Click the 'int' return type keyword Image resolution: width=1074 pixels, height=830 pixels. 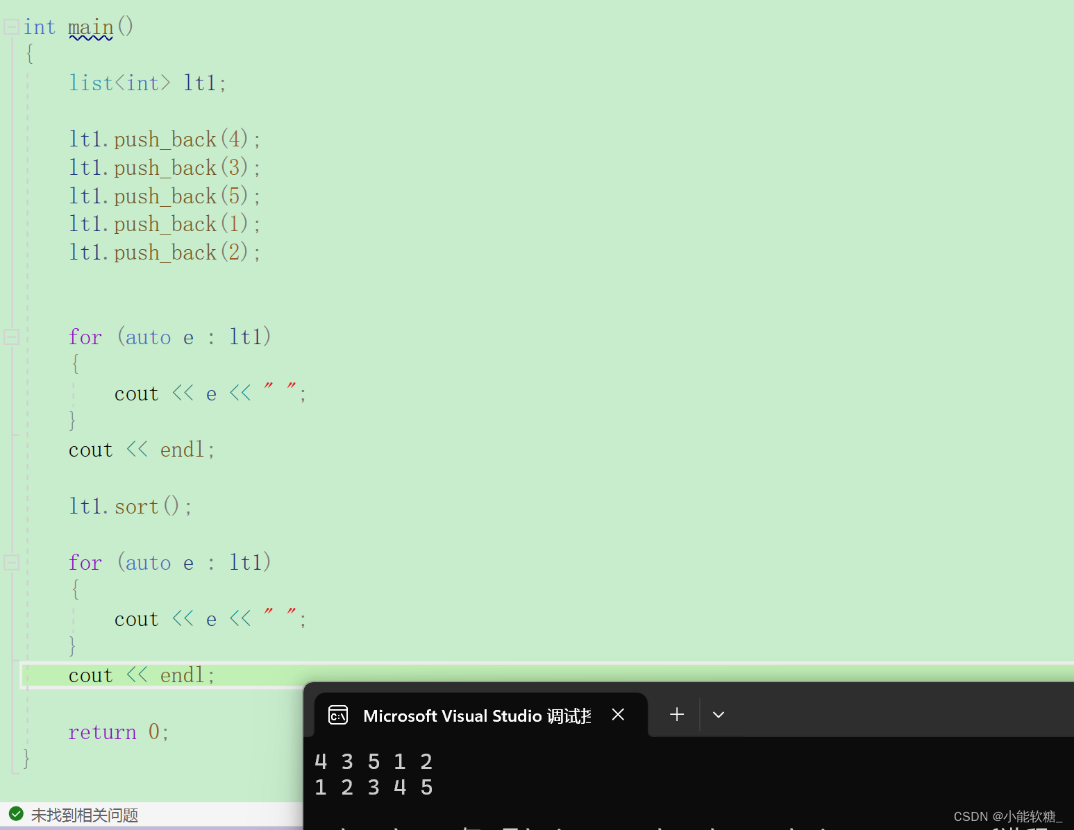(x=40, y=27)
